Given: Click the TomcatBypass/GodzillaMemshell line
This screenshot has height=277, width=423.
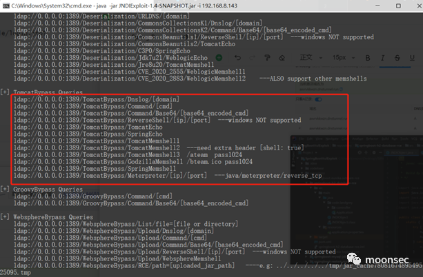Looking at the screenshot, I should (98, 162).
